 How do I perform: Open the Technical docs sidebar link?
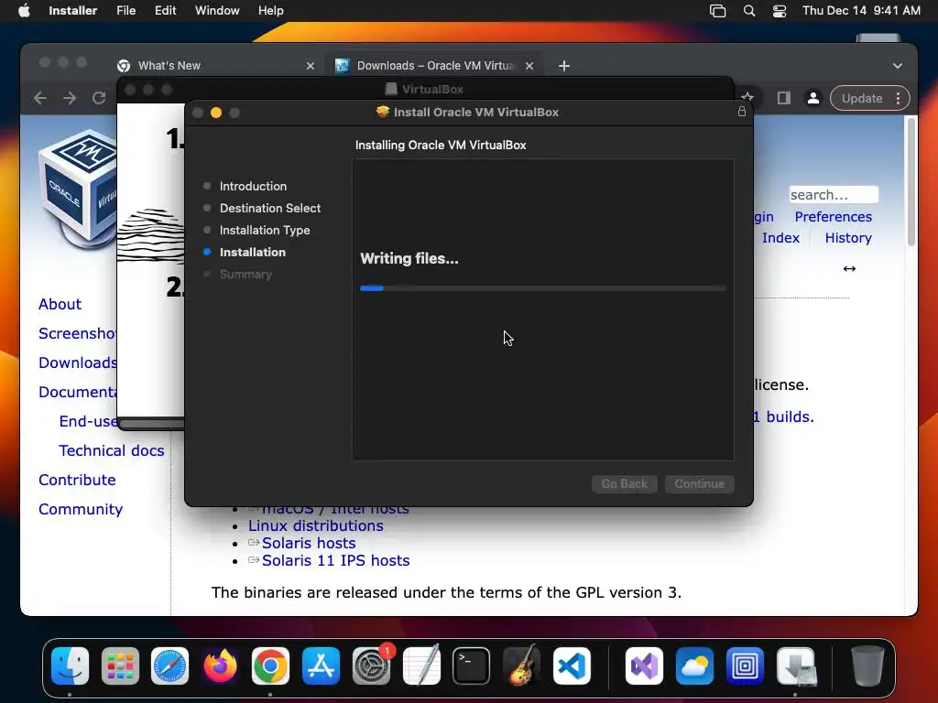pyautogui.click(x=111, y=450)
